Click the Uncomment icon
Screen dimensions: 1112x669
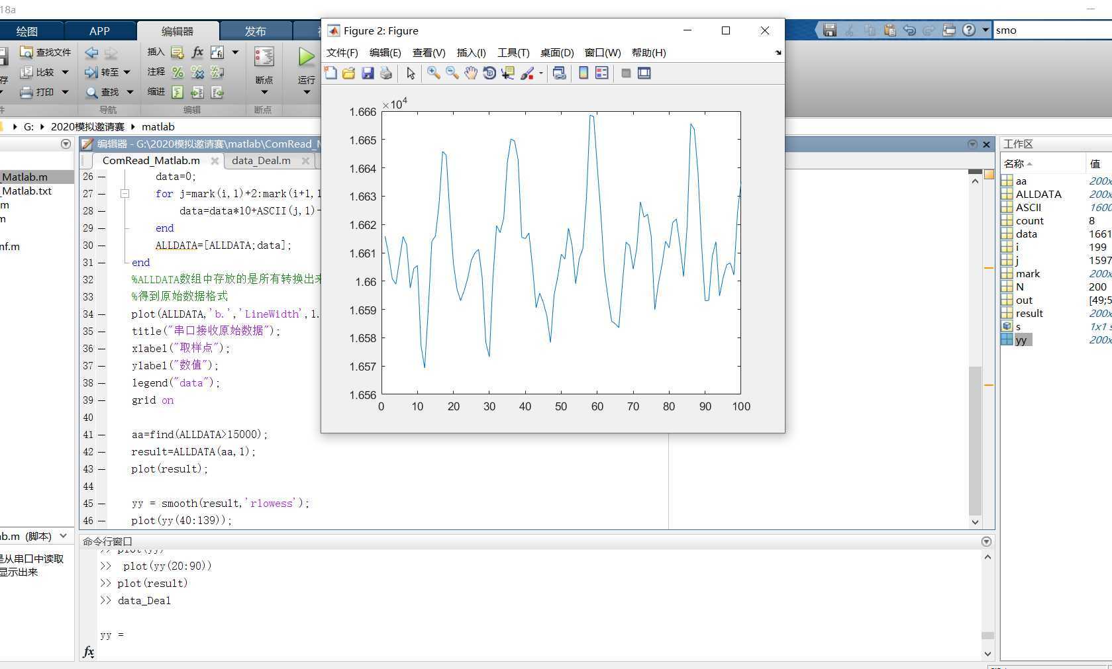tap(197, 72)
